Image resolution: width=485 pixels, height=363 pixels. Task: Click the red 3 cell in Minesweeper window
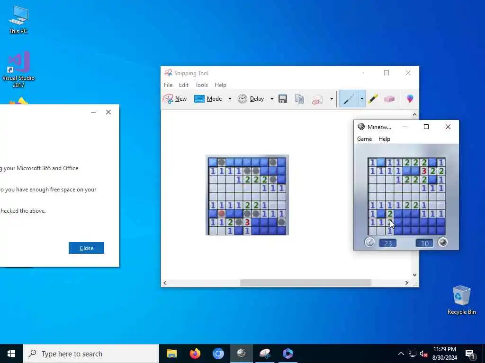point(424,171)
